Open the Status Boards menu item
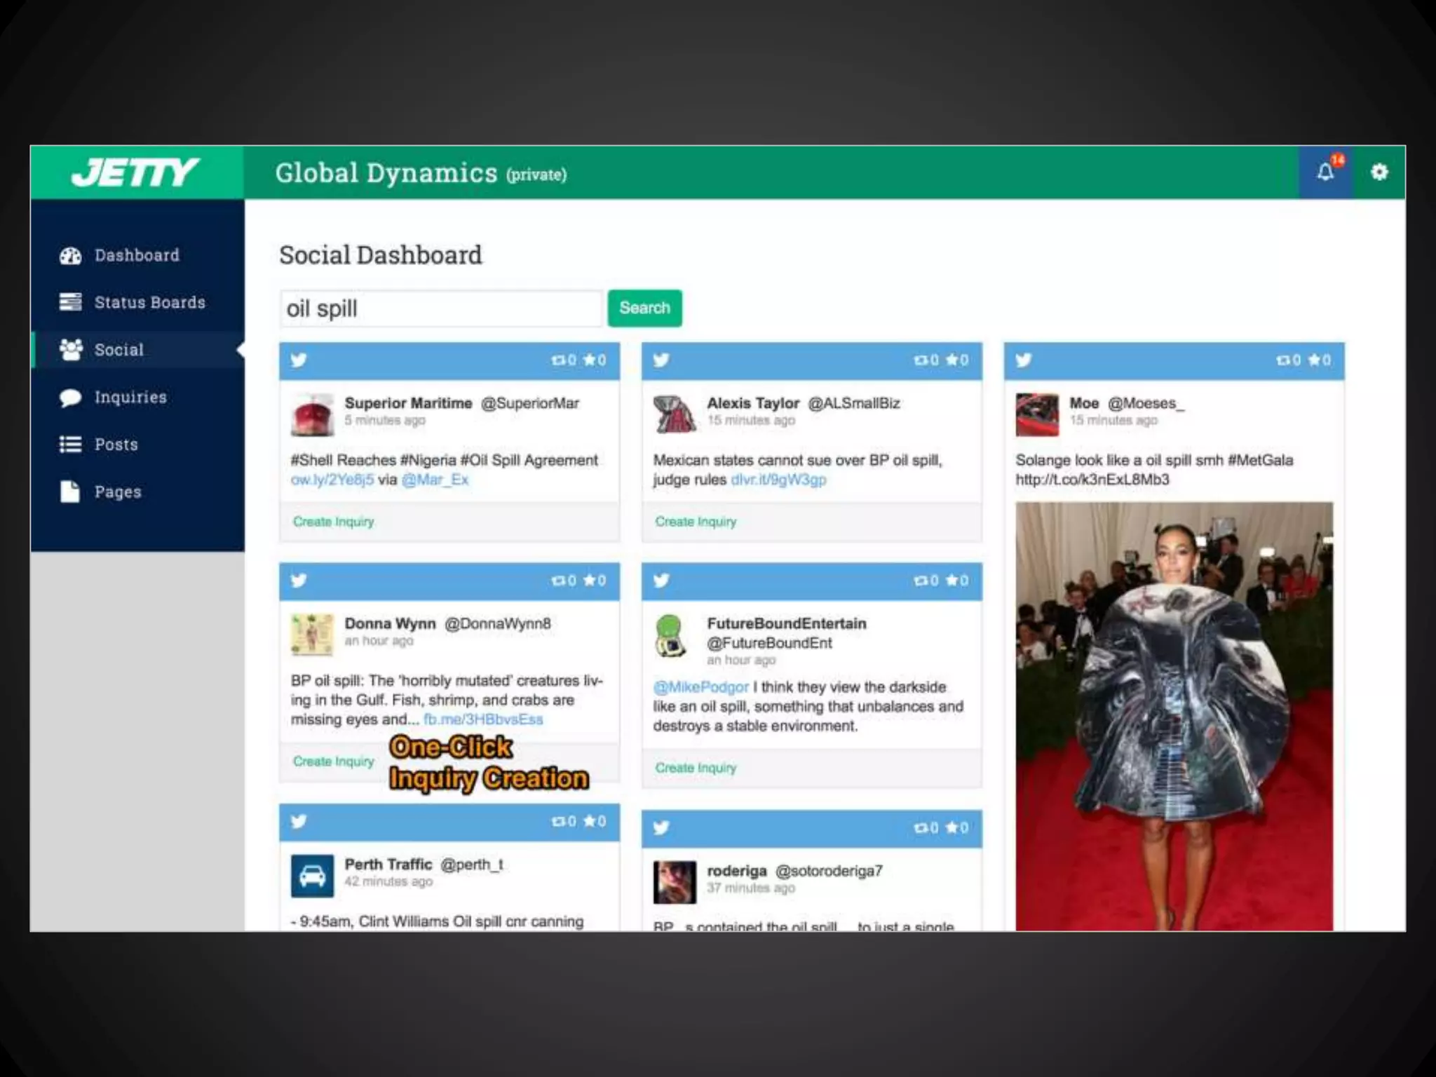Screen dimensions: 1436x1077 coord(149,303)
